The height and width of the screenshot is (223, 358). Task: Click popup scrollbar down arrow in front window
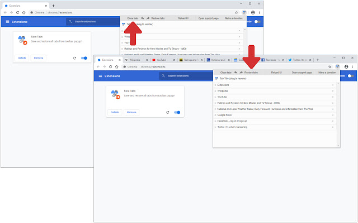pyautogui.click(x=338, y=146)
